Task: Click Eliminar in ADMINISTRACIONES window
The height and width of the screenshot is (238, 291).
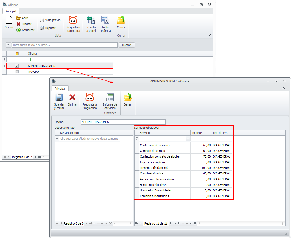Action: click(72, 100)
